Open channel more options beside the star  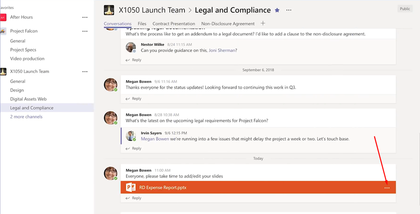pos(289,10)
